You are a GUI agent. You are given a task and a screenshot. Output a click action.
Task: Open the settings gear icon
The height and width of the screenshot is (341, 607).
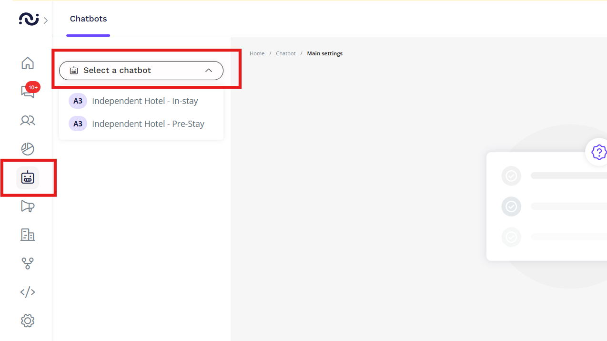click(x=28, y=320)
